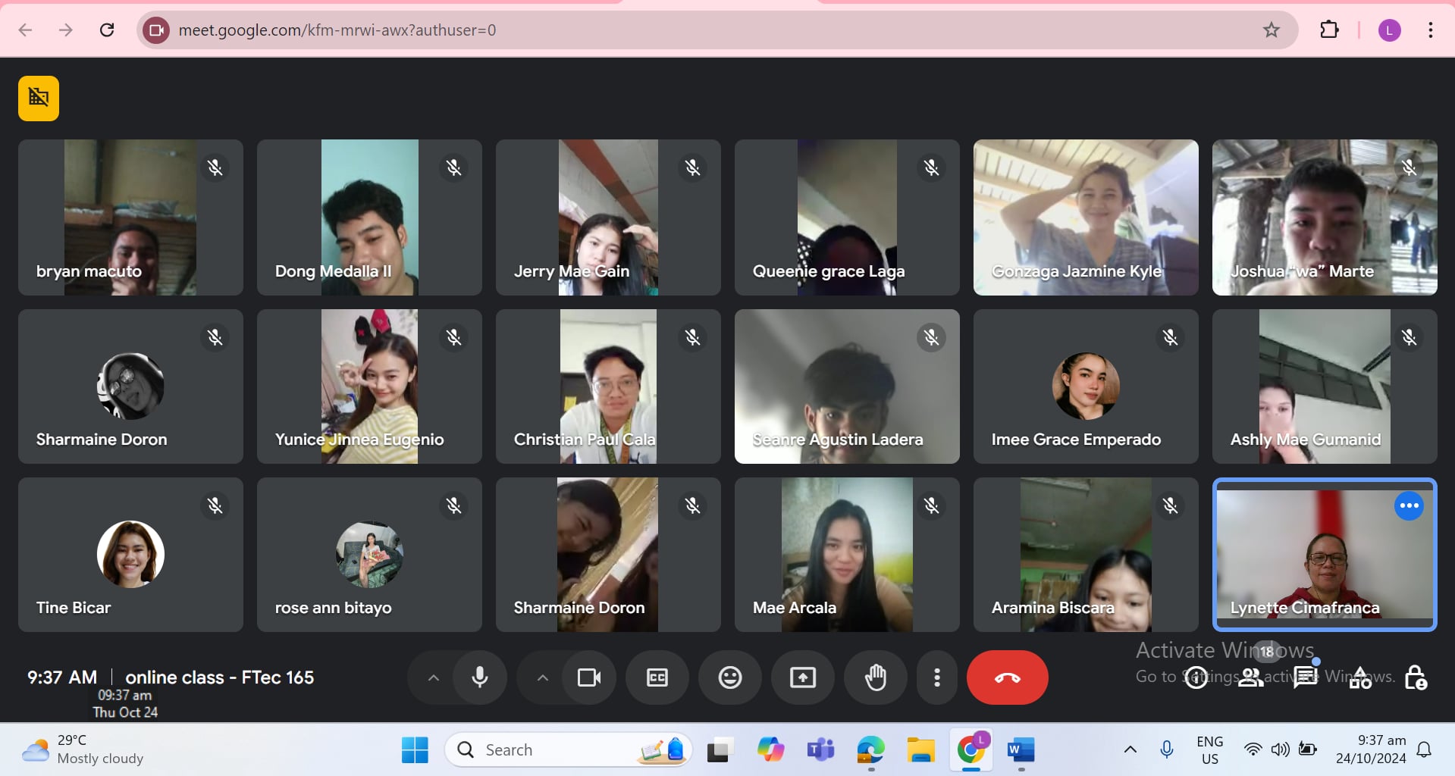Open host controls lock icon

point(1415,677)
